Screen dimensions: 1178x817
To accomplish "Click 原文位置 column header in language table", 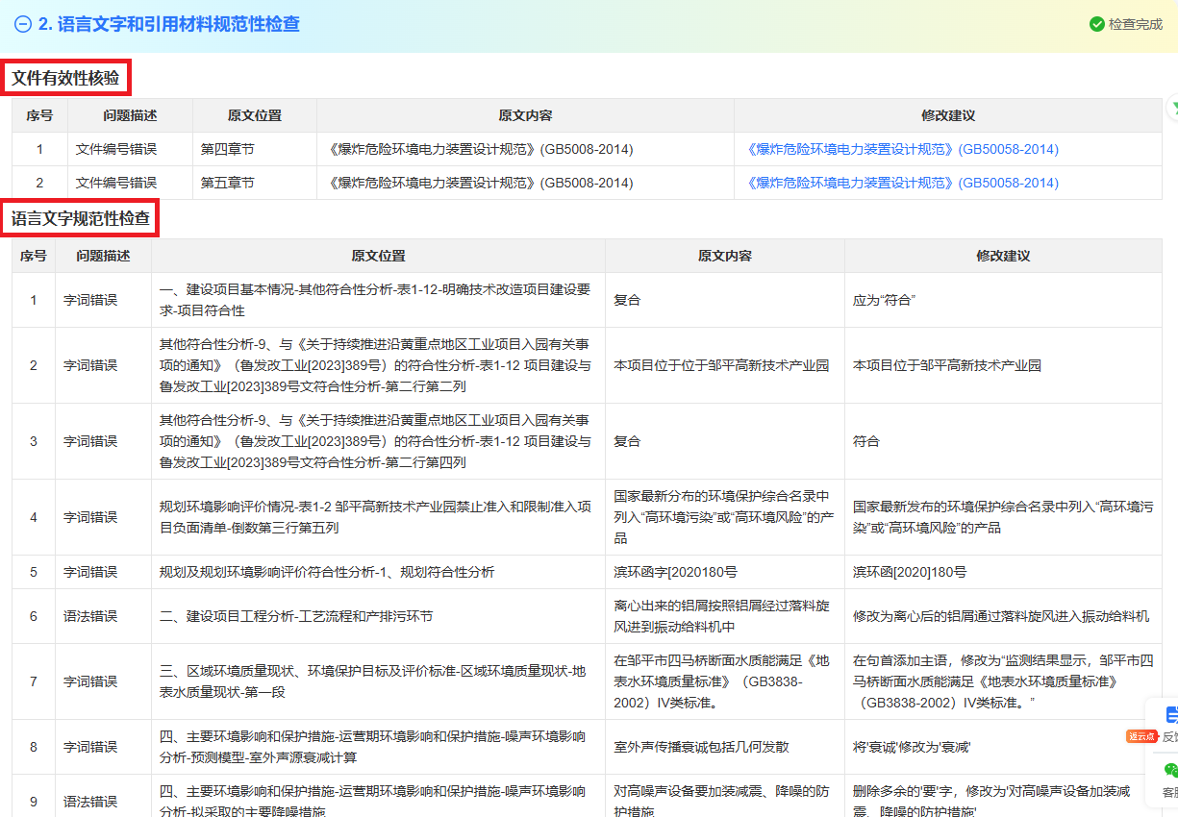I will pyautogui.click(x=378, y=256).
